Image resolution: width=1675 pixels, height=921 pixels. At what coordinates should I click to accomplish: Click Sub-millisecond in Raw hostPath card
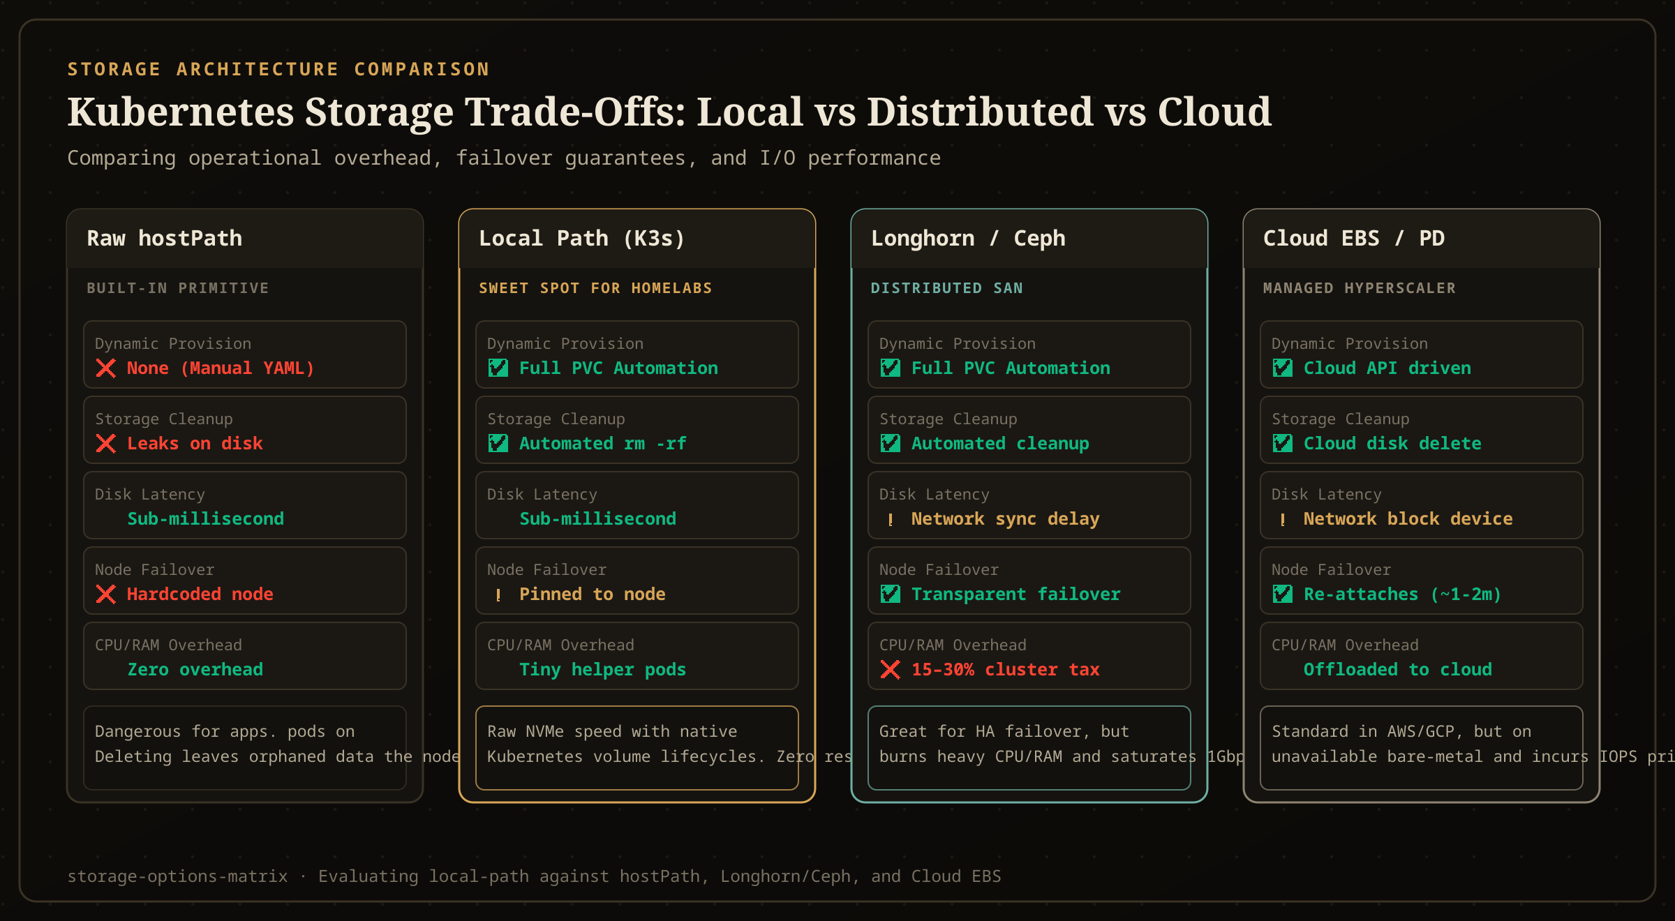click(205, 518)
